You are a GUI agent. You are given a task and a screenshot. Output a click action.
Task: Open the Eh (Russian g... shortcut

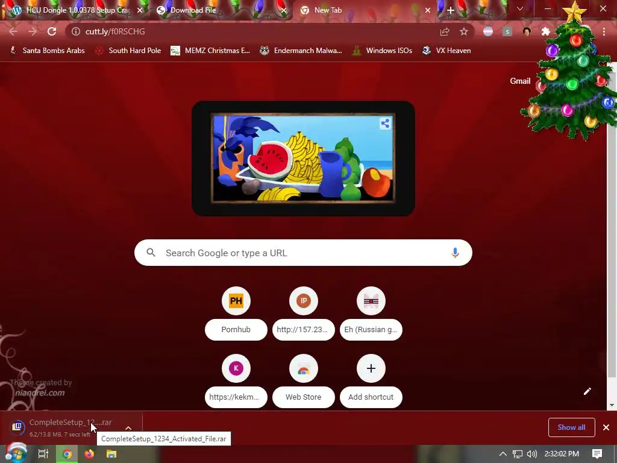pos(371,313)
